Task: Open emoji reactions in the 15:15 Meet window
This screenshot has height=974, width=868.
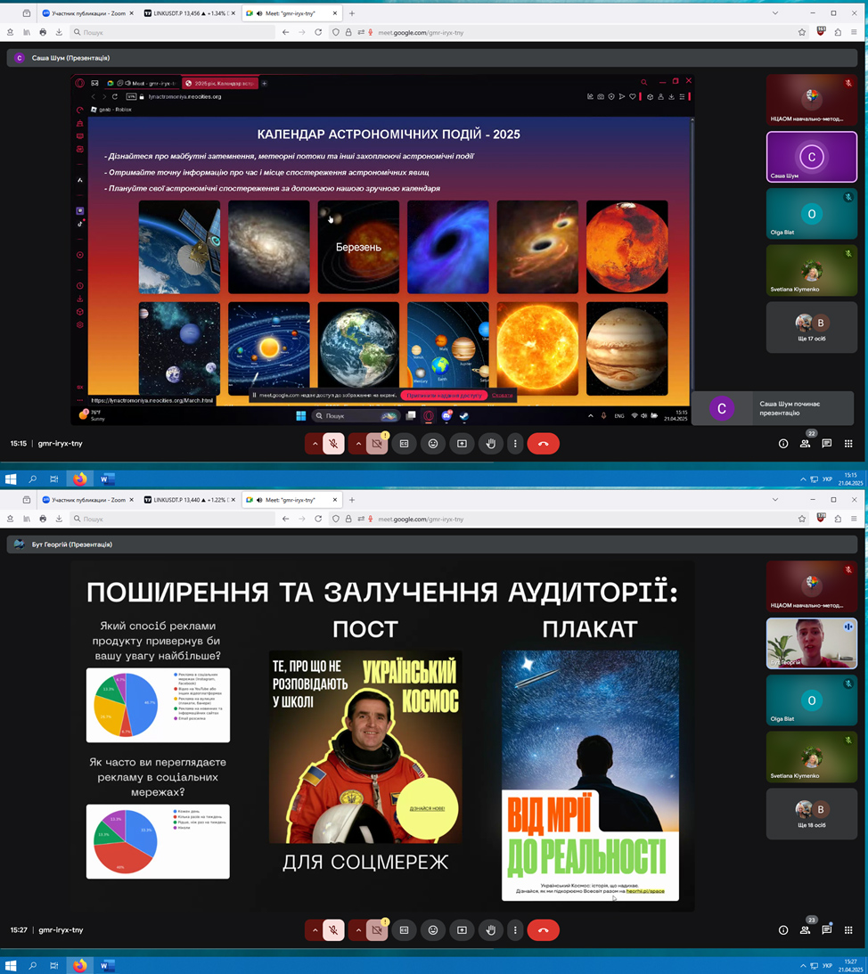Action: click(433, 444)
